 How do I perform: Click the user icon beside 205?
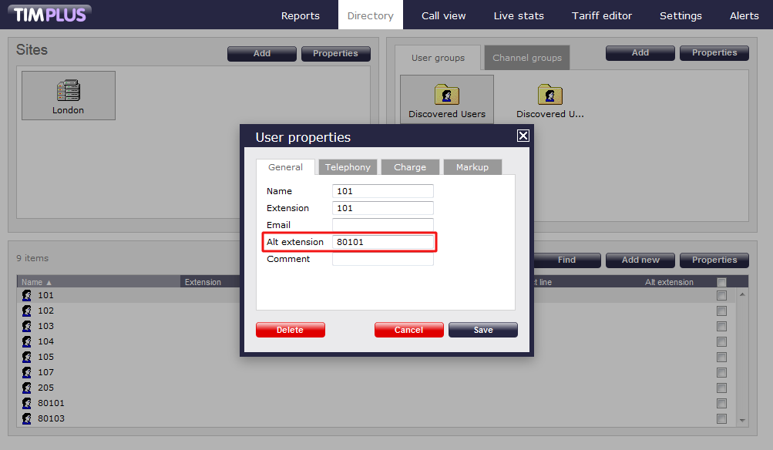pyautogui.click(x=27, y=388)
